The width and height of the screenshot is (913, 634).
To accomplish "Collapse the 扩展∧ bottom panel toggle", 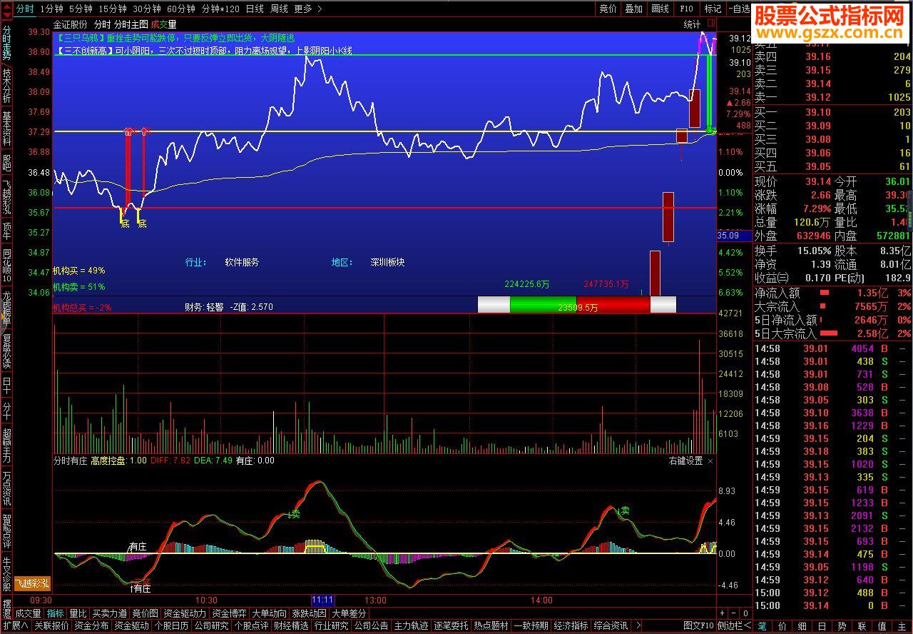I will pos(15,625).
